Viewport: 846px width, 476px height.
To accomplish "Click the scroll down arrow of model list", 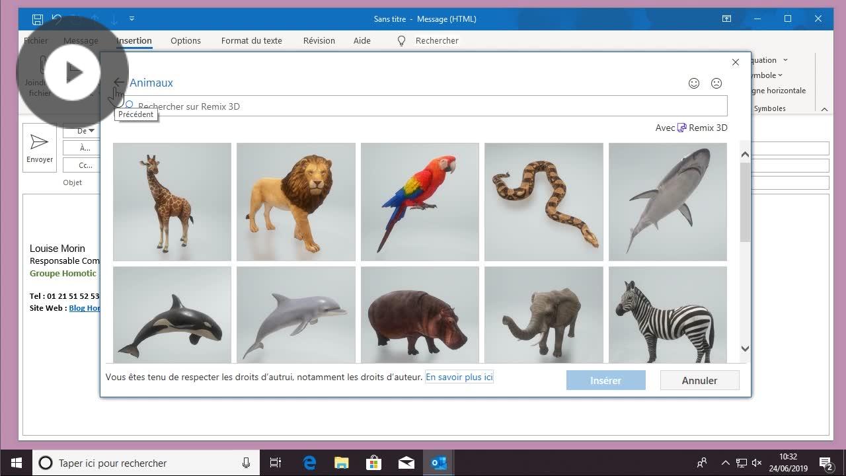I will point(745,348).
